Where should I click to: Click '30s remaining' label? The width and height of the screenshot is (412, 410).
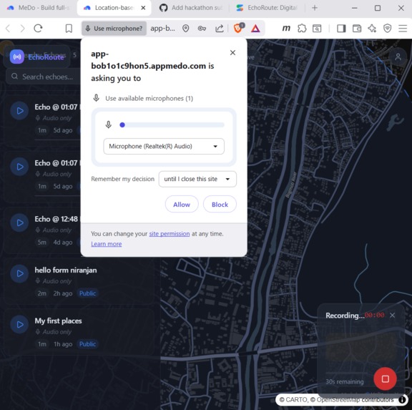[345, 381]
